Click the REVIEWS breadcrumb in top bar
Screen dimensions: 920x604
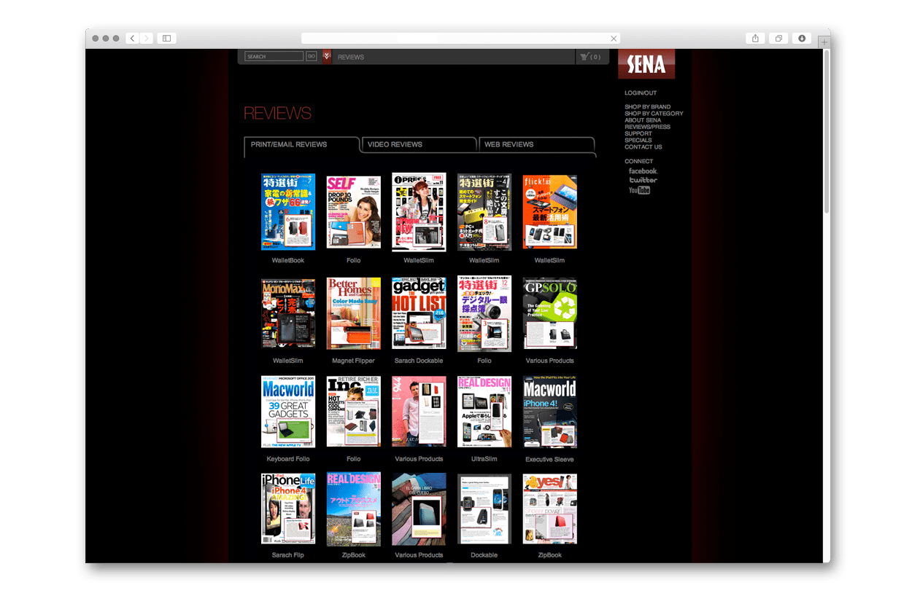(x=351, y=57)
